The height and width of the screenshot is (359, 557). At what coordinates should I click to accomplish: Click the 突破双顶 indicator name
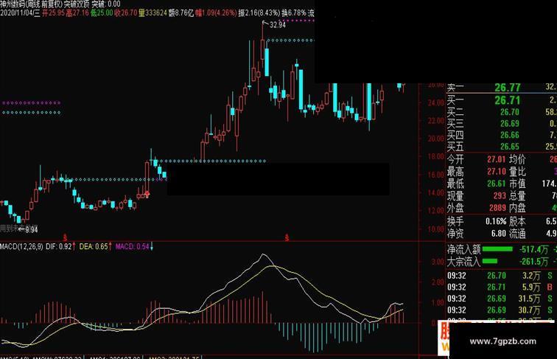point(77,4)
